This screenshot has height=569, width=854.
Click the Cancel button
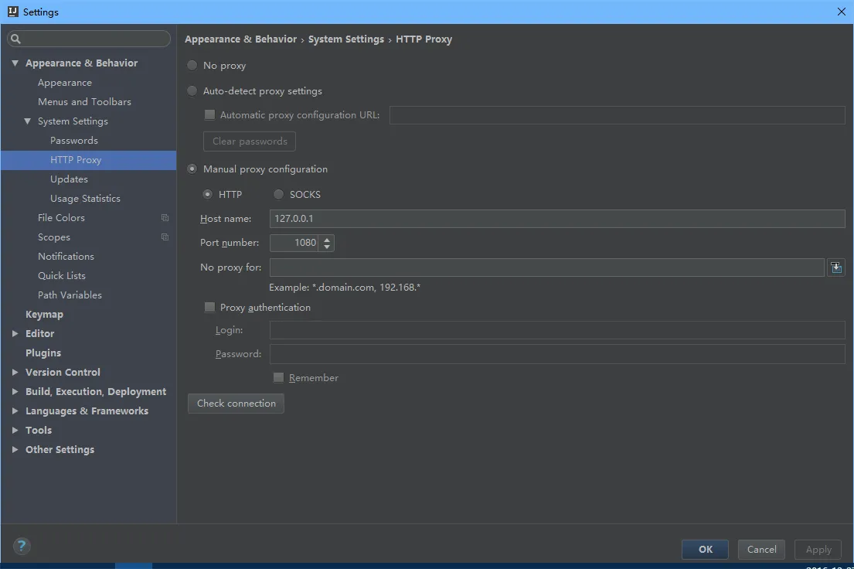pos(761,550)
